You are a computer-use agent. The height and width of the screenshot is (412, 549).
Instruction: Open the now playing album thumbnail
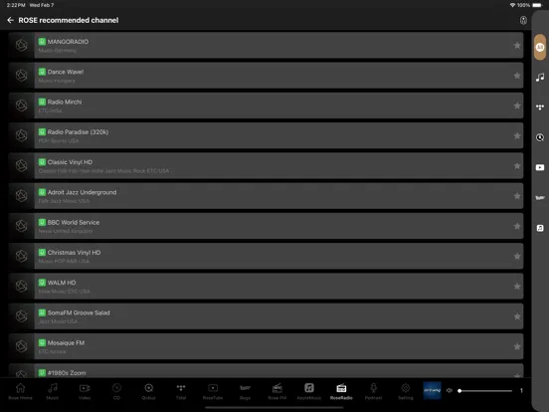[x=432, y=391]
